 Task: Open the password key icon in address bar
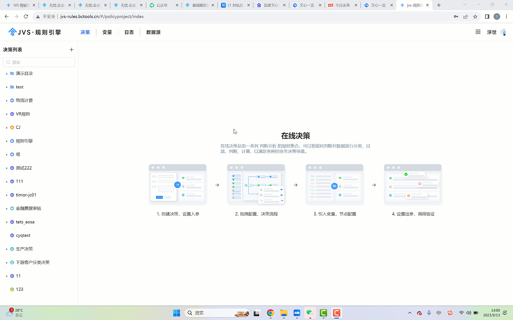point(456,17)
